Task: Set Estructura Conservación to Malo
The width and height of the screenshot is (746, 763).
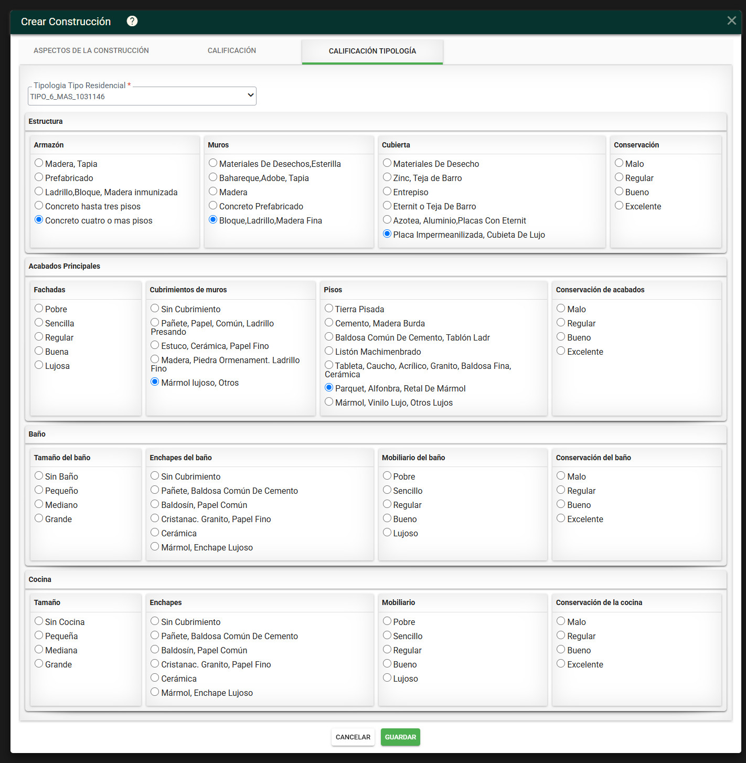Action: [x=619, y=163]
